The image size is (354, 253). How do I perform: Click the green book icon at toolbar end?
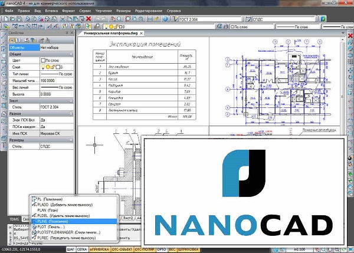point(323,19)
